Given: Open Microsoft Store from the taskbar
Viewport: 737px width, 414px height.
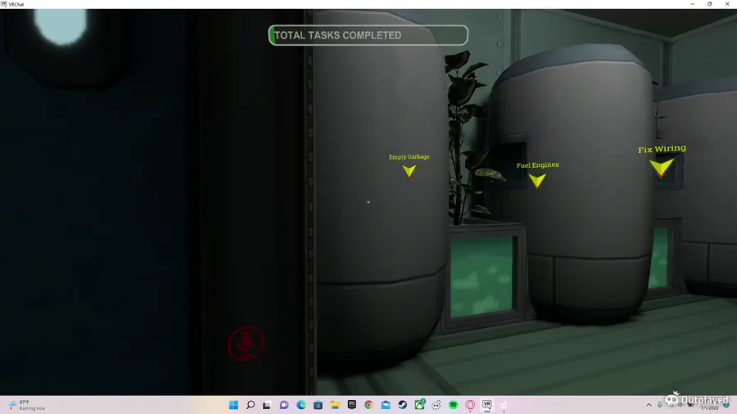Looking at the screenshot, I should tap(318, 405).
